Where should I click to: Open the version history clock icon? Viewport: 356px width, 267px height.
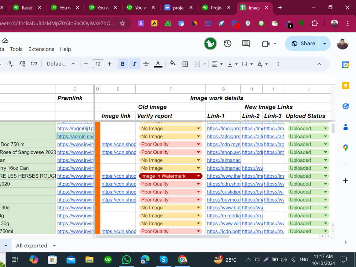click(x=227, y=43)
